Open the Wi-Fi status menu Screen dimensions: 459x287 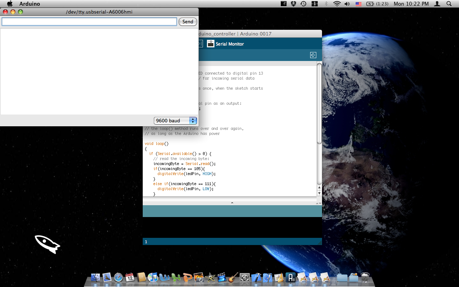337,4
